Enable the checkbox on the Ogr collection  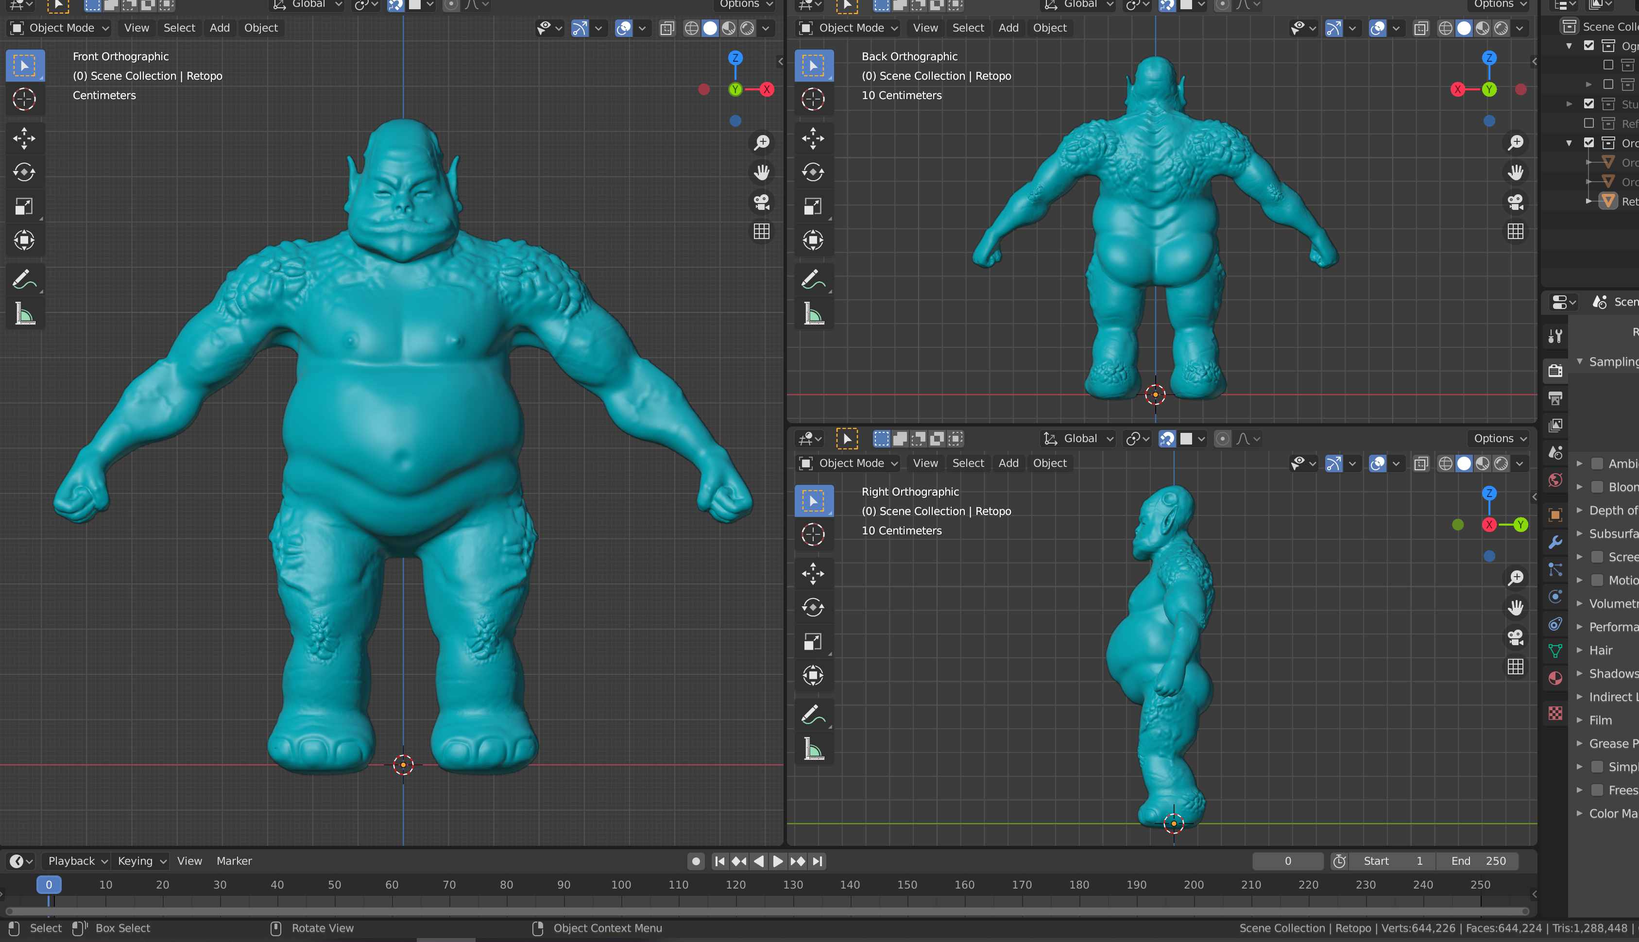(x=1588, y=45)
